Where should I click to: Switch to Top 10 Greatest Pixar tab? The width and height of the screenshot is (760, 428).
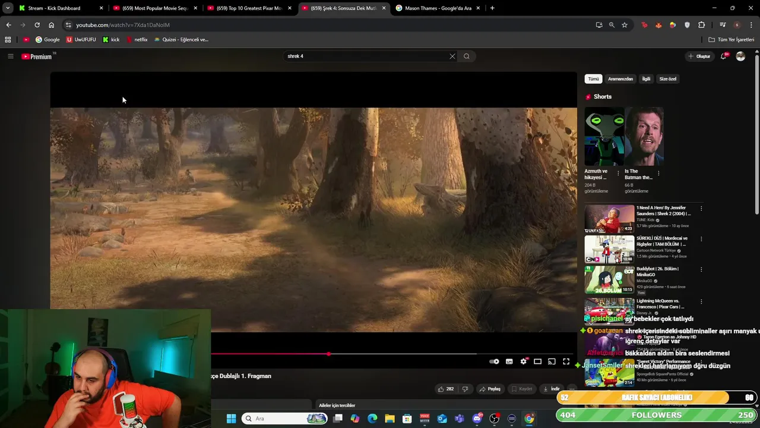[x=249, y=8]
